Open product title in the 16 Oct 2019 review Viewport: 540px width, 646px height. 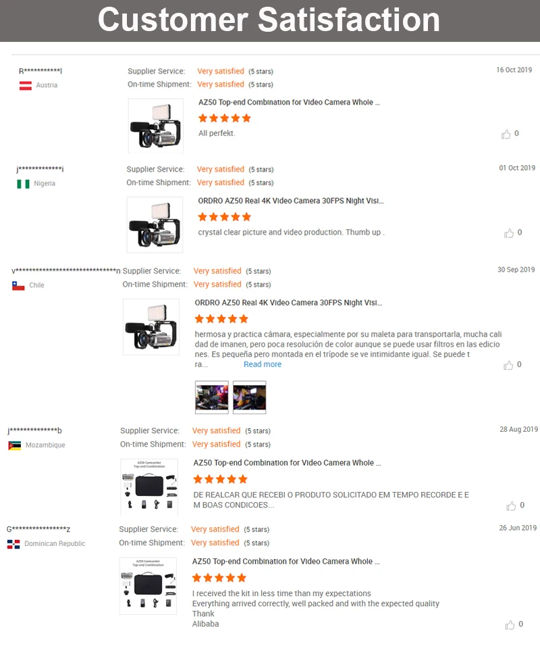[x=290, y=103]
